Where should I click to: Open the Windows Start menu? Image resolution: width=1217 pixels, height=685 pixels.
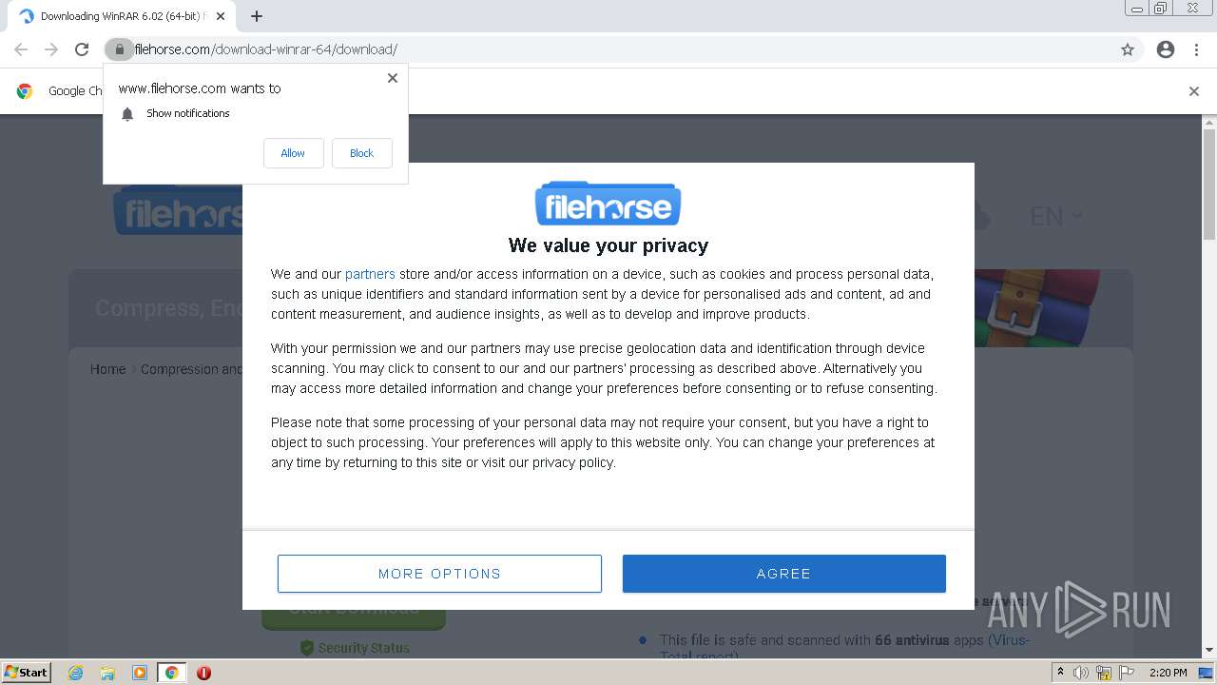click(27, 673)
